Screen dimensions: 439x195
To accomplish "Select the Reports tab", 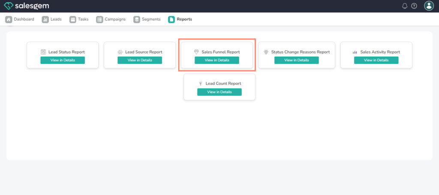I will click(x=180, y=19).
